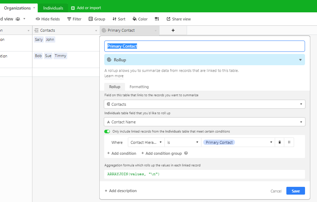
Task: Switch to the Individuals table tab
Action: point(53,8)
